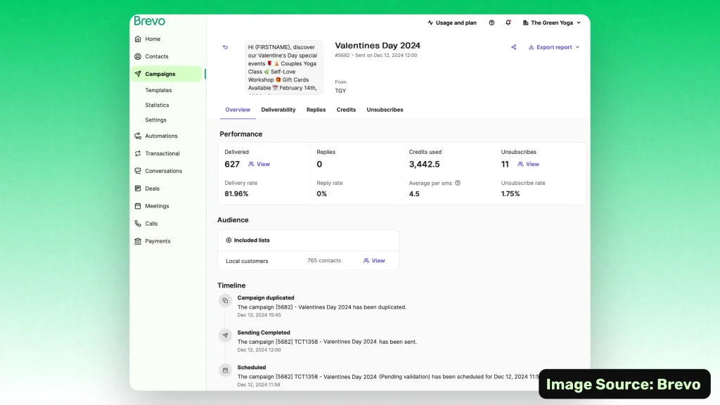Click the 3,442.5 credits used value
The height and width of the screenshot is (405, 720).
click(x=424, y=165)
